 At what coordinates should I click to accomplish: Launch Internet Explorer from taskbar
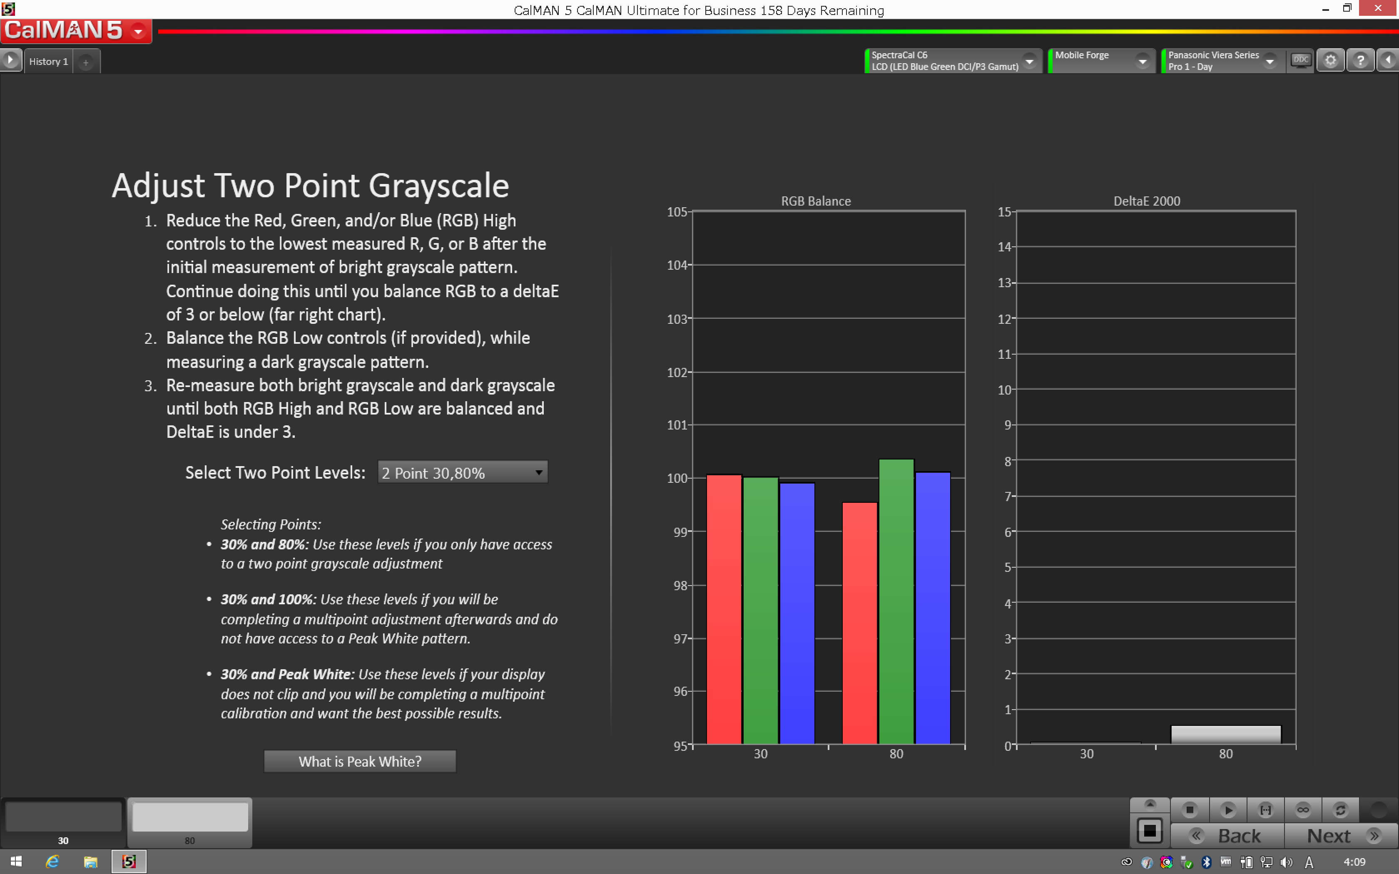click(52, 862)
